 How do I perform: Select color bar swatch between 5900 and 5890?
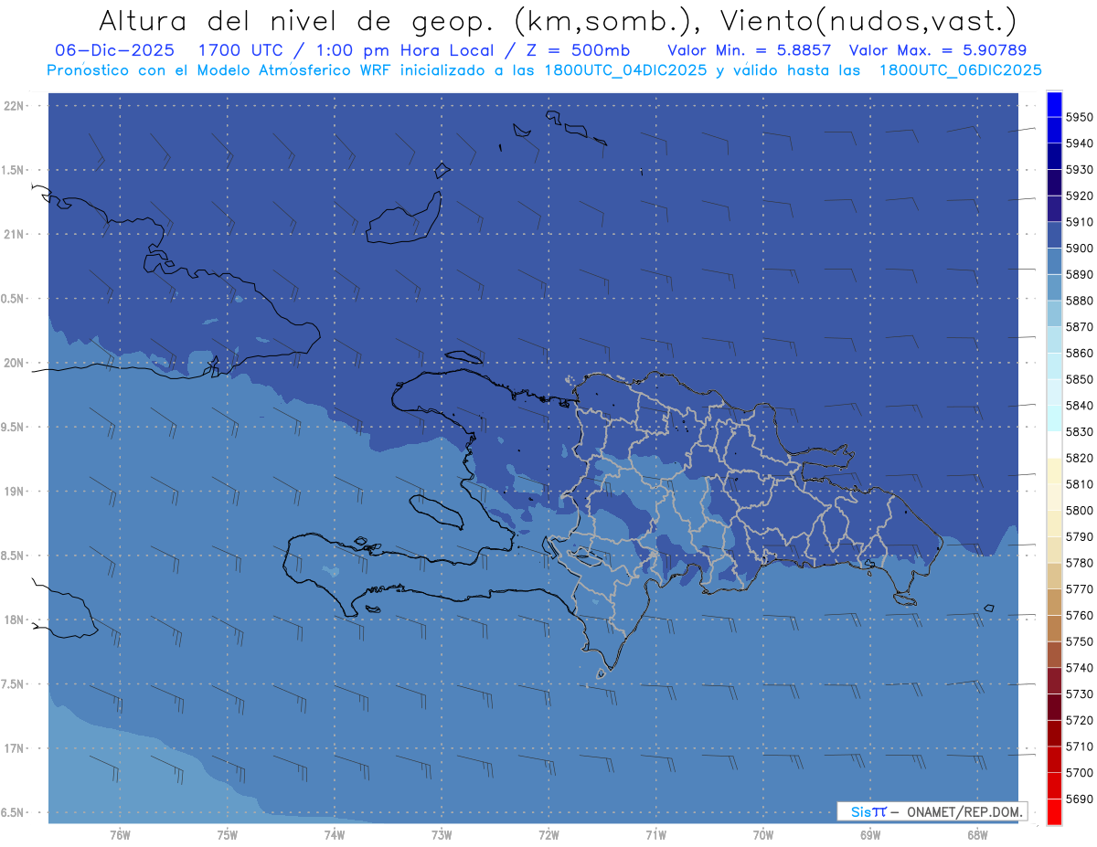[x=1054, y=261]
